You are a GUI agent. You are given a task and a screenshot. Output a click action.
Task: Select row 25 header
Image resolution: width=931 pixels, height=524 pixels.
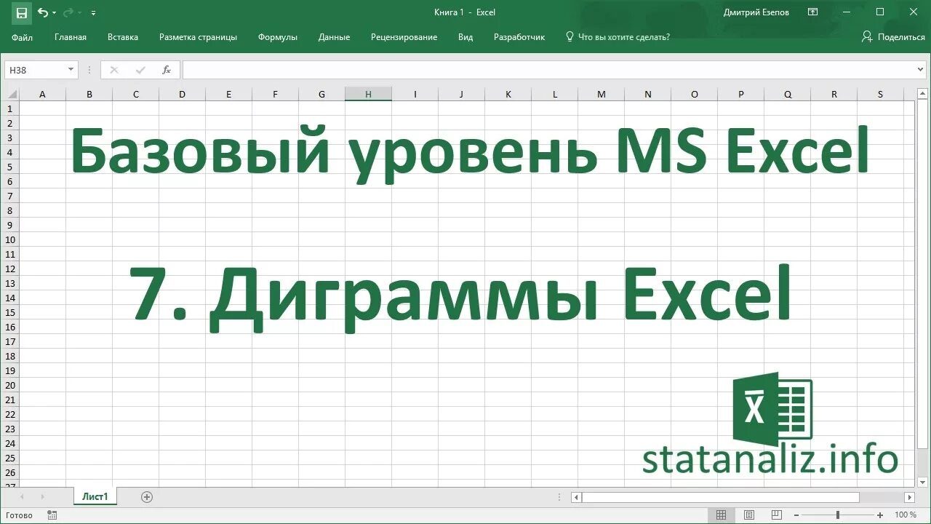(10, 458)
